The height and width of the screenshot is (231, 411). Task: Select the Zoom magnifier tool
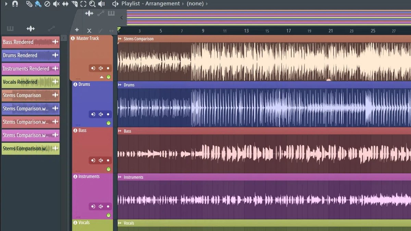click(92, 4)
